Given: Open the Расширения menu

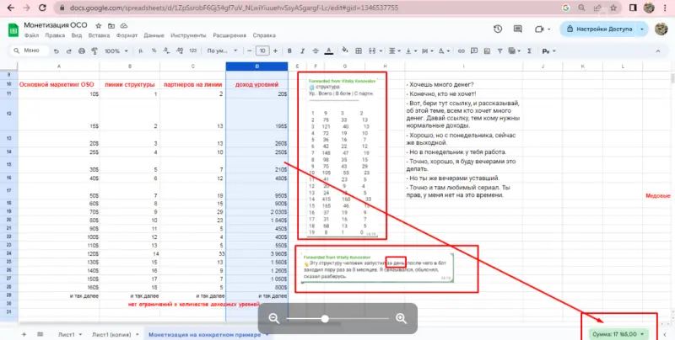Looking at the screenshot, I should pos(229,35).
